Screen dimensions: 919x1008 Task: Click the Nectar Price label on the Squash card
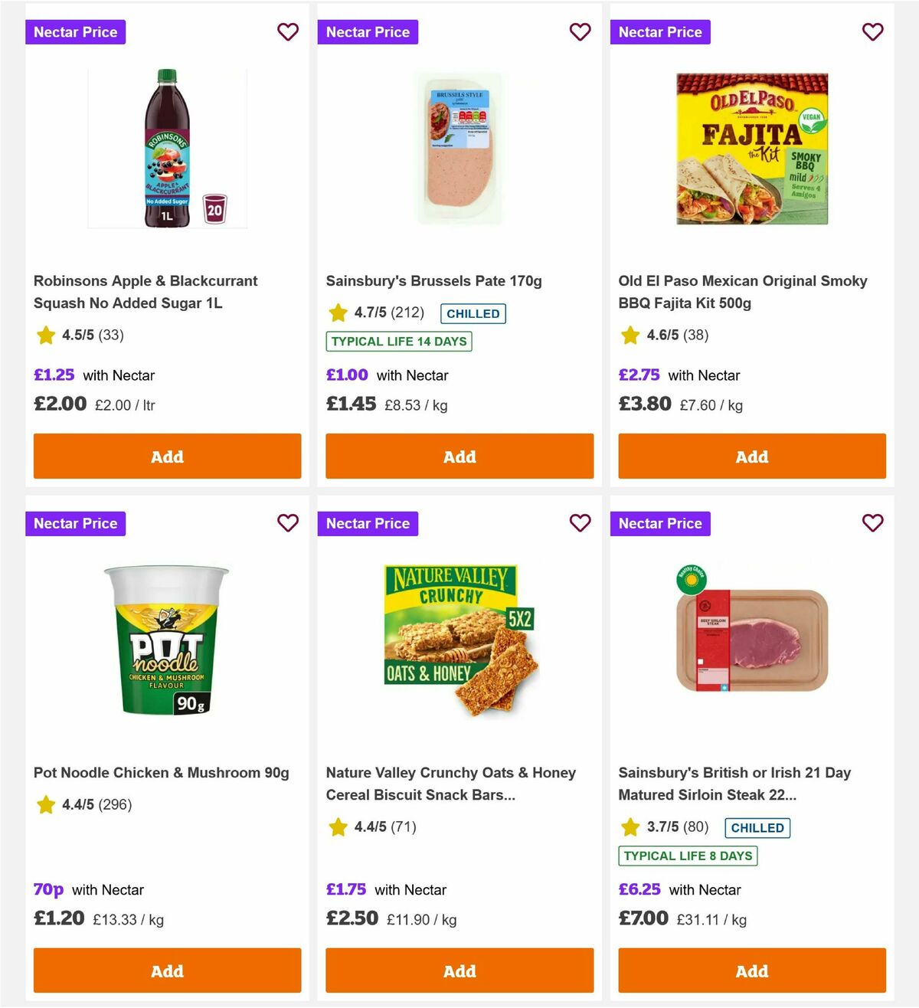tap(75, 32)
